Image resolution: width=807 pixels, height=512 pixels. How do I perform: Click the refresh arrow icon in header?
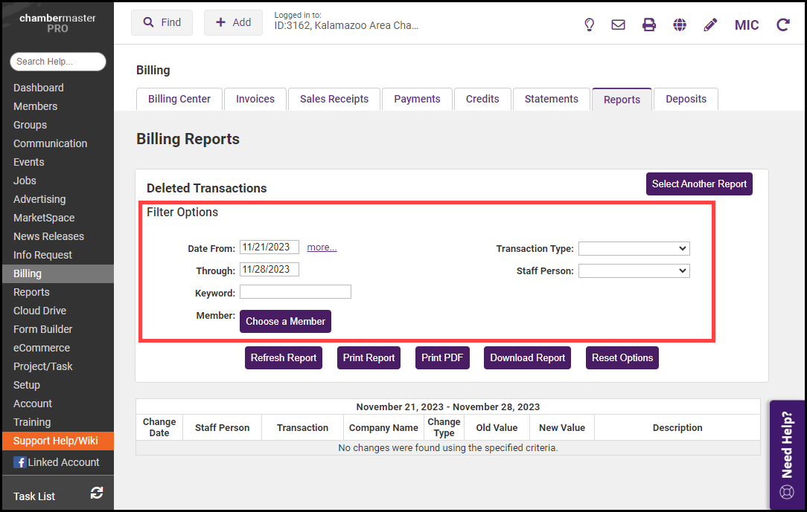click(782, 25)
